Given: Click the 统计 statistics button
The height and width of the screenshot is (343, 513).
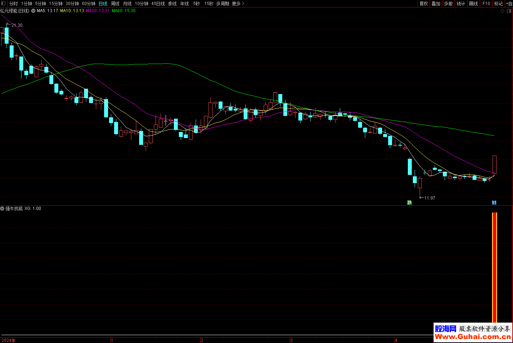Looking at the screenshot, I should tap(461, 4).
